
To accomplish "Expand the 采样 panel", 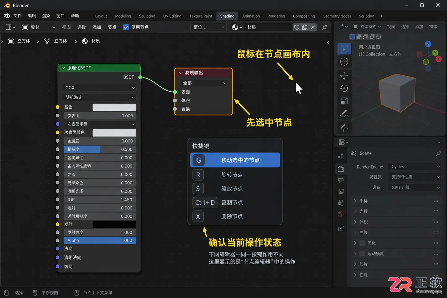I will coord(396,201).
